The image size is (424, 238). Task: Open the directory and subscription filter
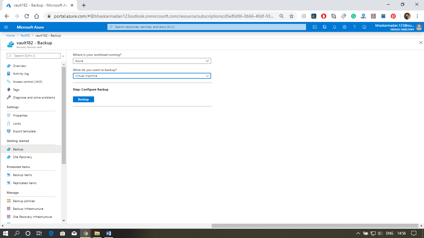click(324, 27)
